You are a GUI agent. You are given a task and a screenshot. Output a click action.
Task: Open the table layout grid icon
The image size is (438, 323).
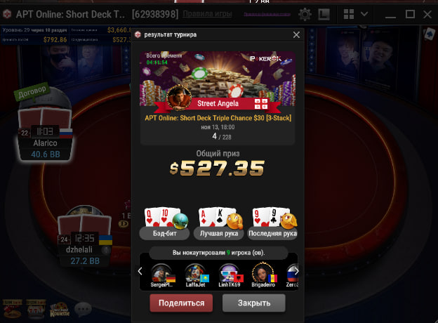349,14
